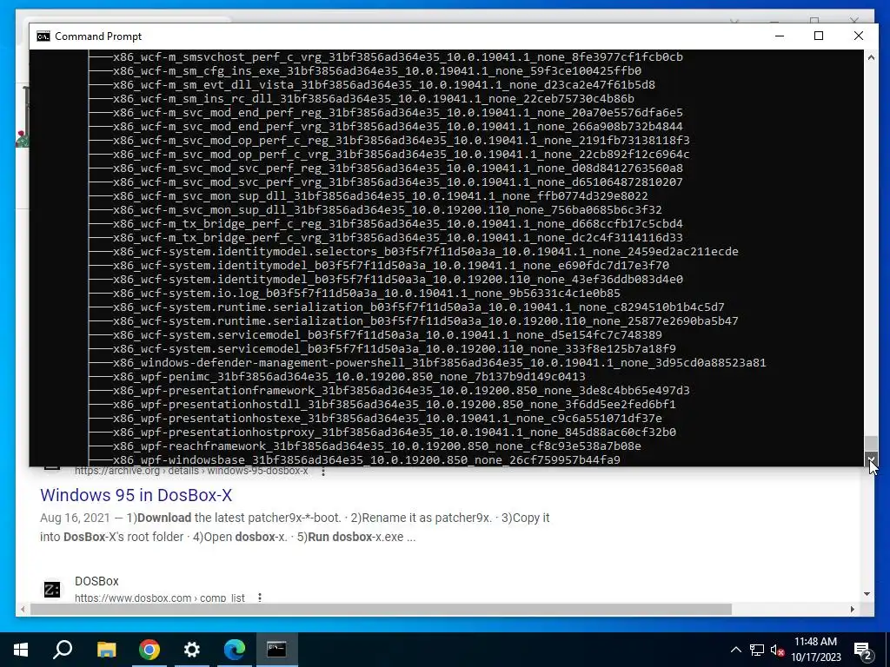The image size is (890, 667).
Task: Minimize the Command Prompt window
Action: 780,36
